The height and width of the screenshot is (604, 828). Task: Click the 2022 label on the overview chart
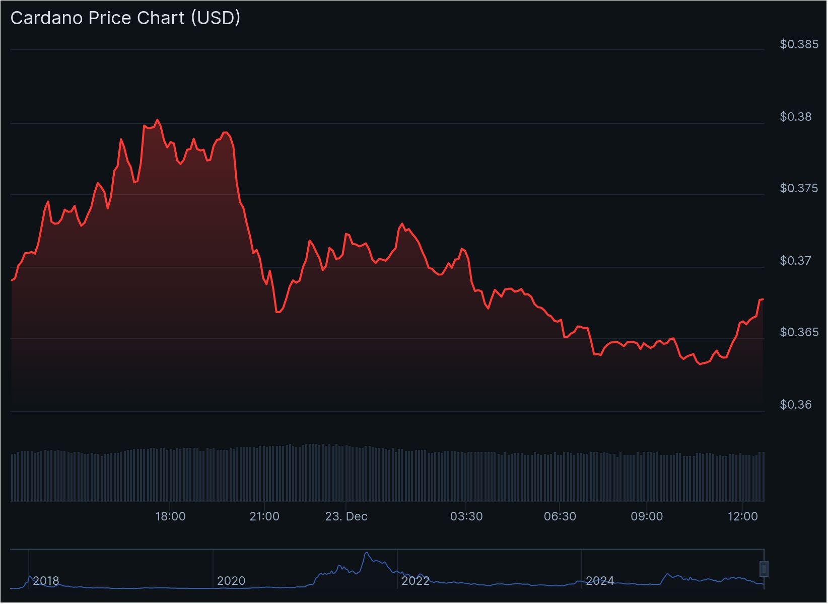click(x=416, y=581)
